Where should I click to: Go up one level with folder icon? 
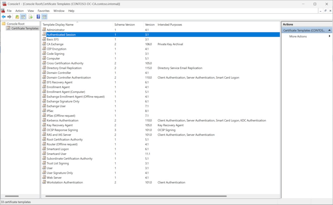click(x=17, y=17)
